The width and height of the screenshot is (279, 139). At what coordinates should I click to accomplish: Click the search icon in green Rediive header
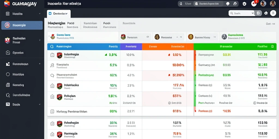272,46
